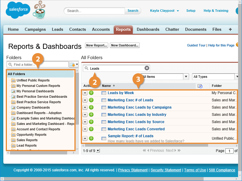
Task: Start the Guided Tour
Action: click(196, 45)
